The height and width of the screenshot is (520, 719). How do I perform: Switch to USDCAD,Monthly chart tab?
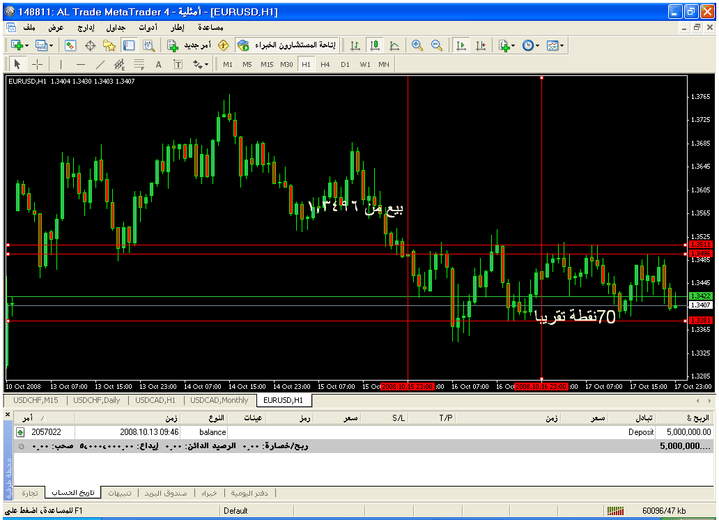pos(219,400)
